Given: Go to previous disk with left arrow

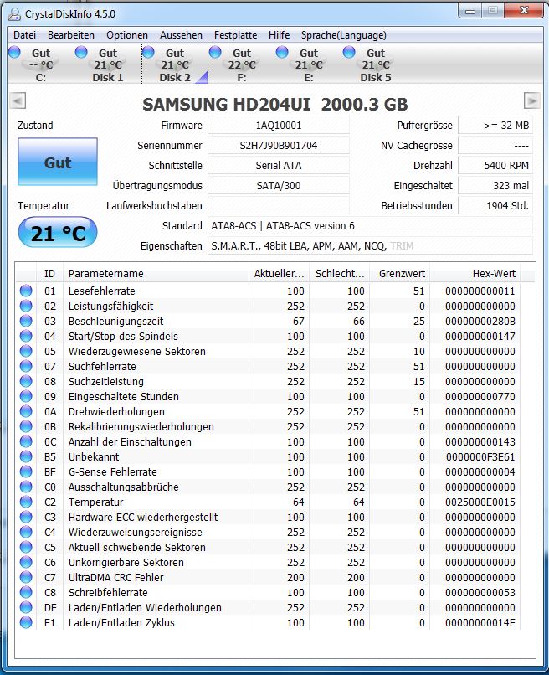Looking at the screenshot, I should (x=18, y=100).
